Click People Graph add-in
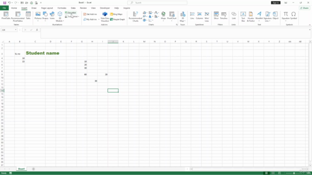 tap(117, 19)
